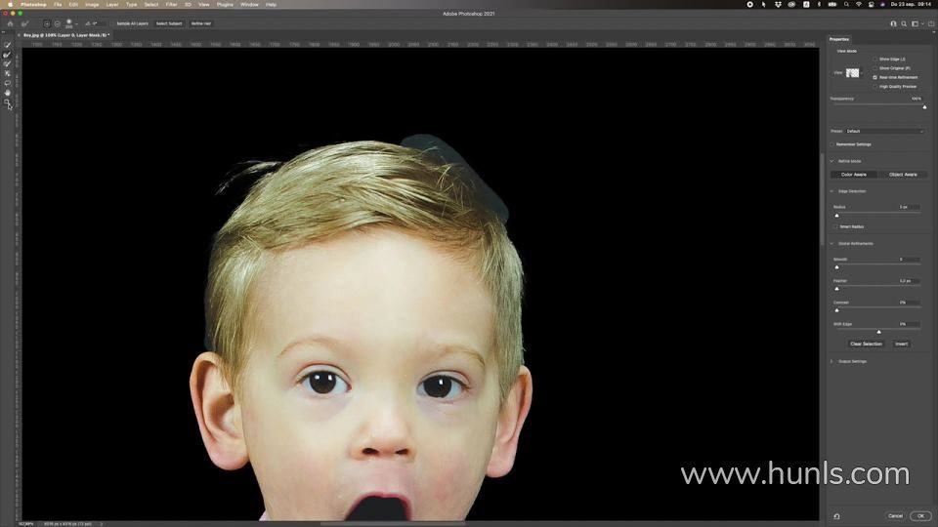Click the Clear Selection button
Screen dimensions: 938x527
[867, 344]
